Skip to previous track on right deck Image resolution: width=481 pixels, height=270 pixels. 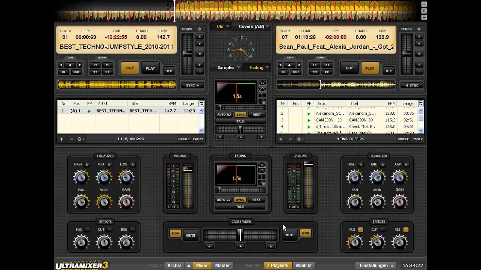(315, 65)
